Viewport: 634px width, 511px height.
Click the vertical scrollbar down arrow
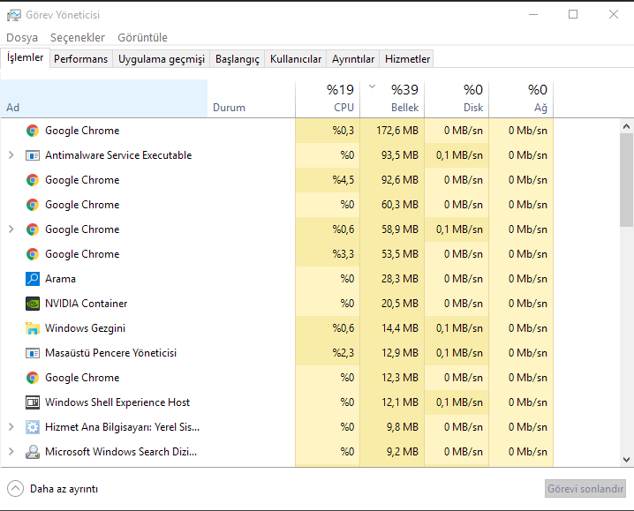pos(626,460)
